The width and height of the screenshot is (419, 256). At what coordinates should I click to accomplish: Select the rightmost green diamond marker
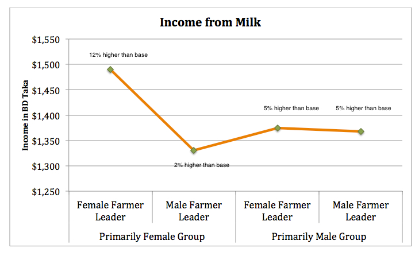(x=361, y=131)
